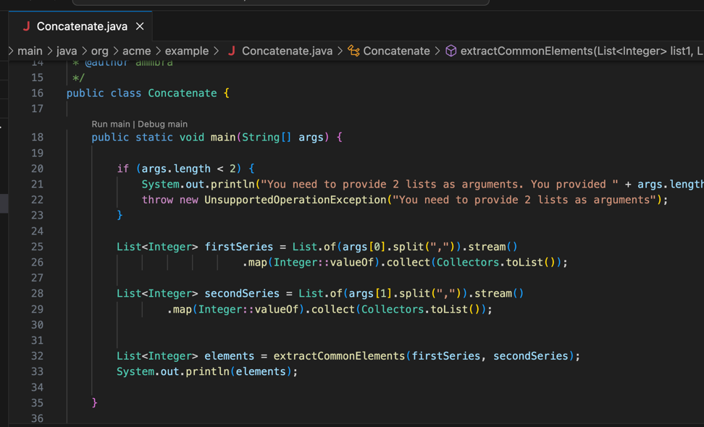Click the Java file icon in the Concatenate.java tab
This screenshot has width=704, height=427.
(26, 26)
